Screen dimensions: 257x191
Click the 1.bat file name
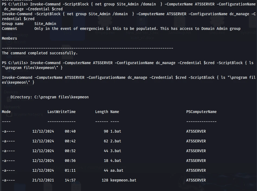pyautogui.click(x=115, y=131)
